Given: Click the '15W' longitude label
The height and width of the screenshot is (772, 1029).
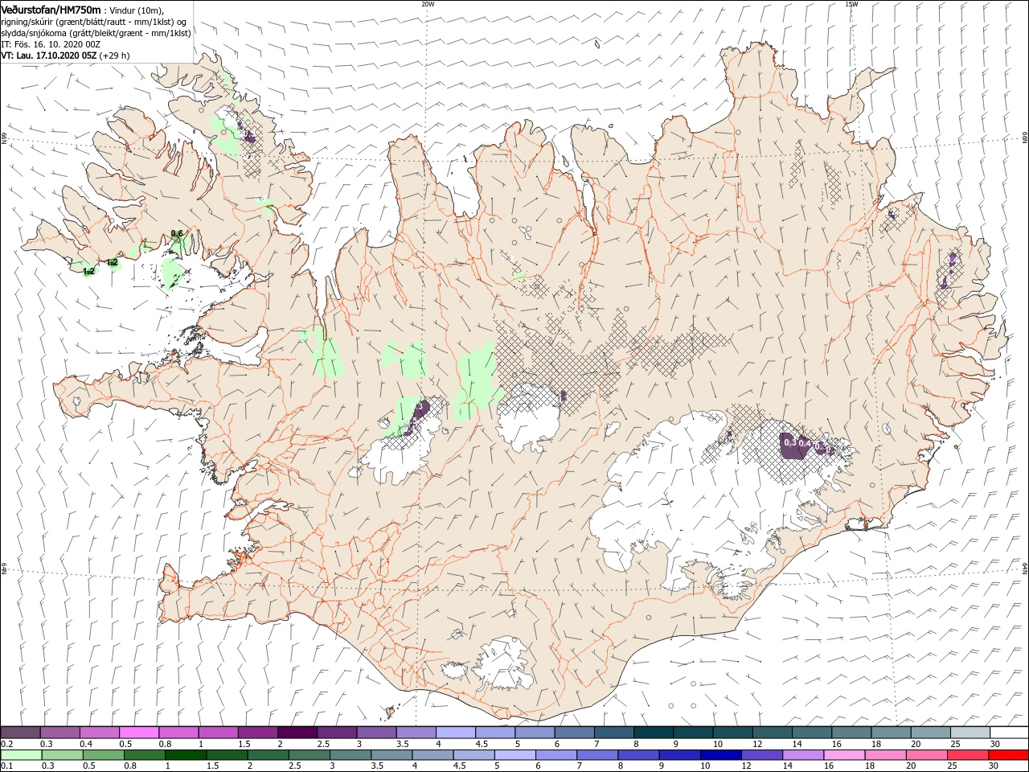Looking at the screenshot, I should click(x=851, y=4).
